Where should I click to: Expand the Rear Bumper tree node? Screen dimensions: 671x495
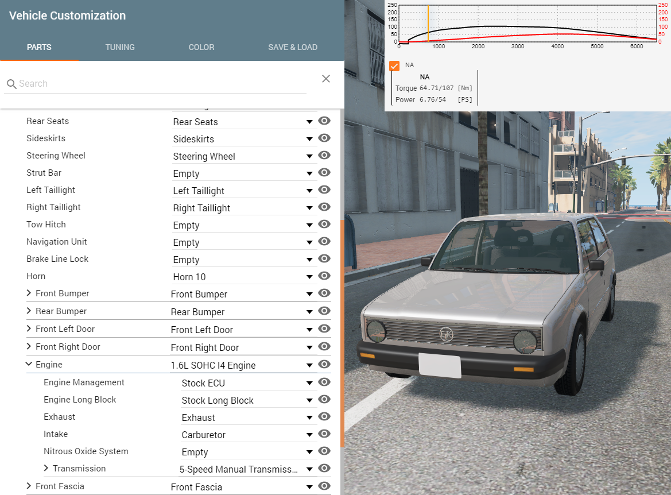point(29,311)
